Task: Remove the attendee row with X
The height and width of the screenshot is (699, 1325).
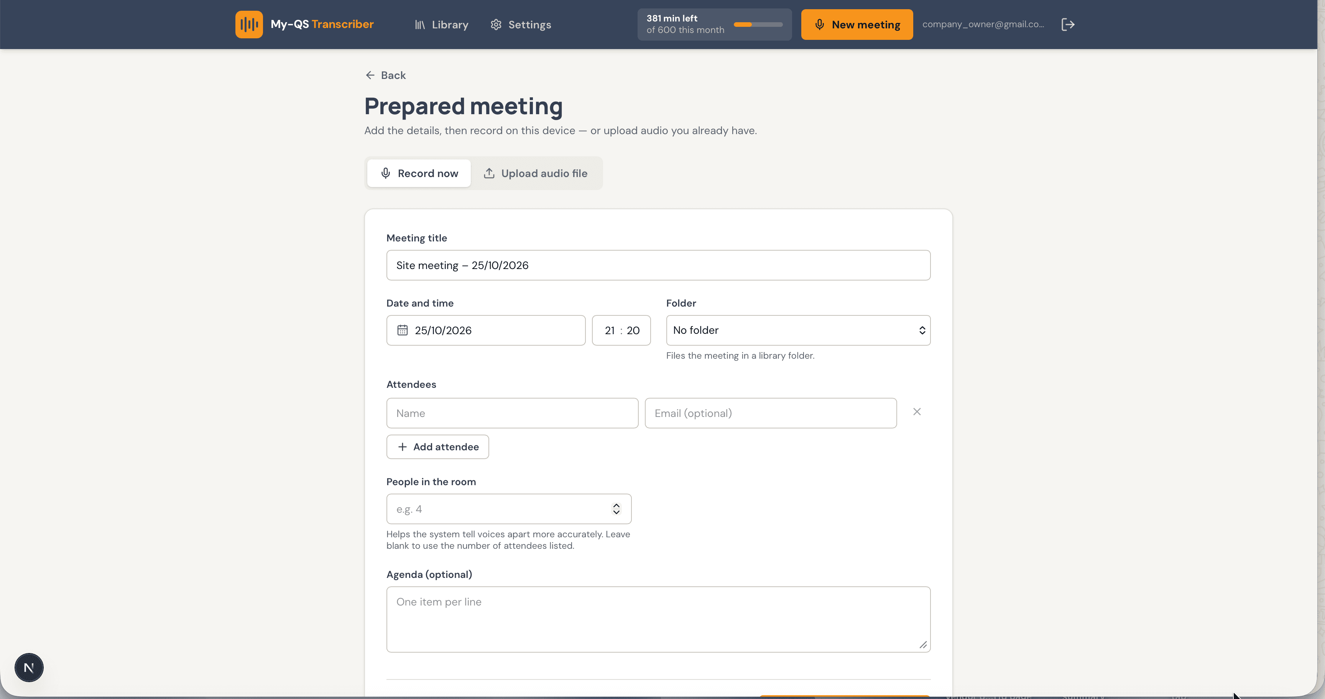Action: pos(917,412)
